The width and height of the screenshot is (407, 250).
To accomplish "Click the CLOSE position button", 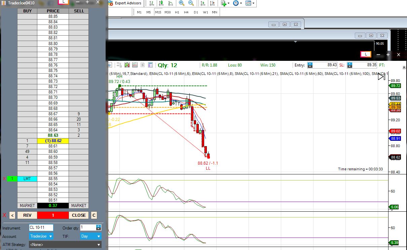I will [79, 215].
